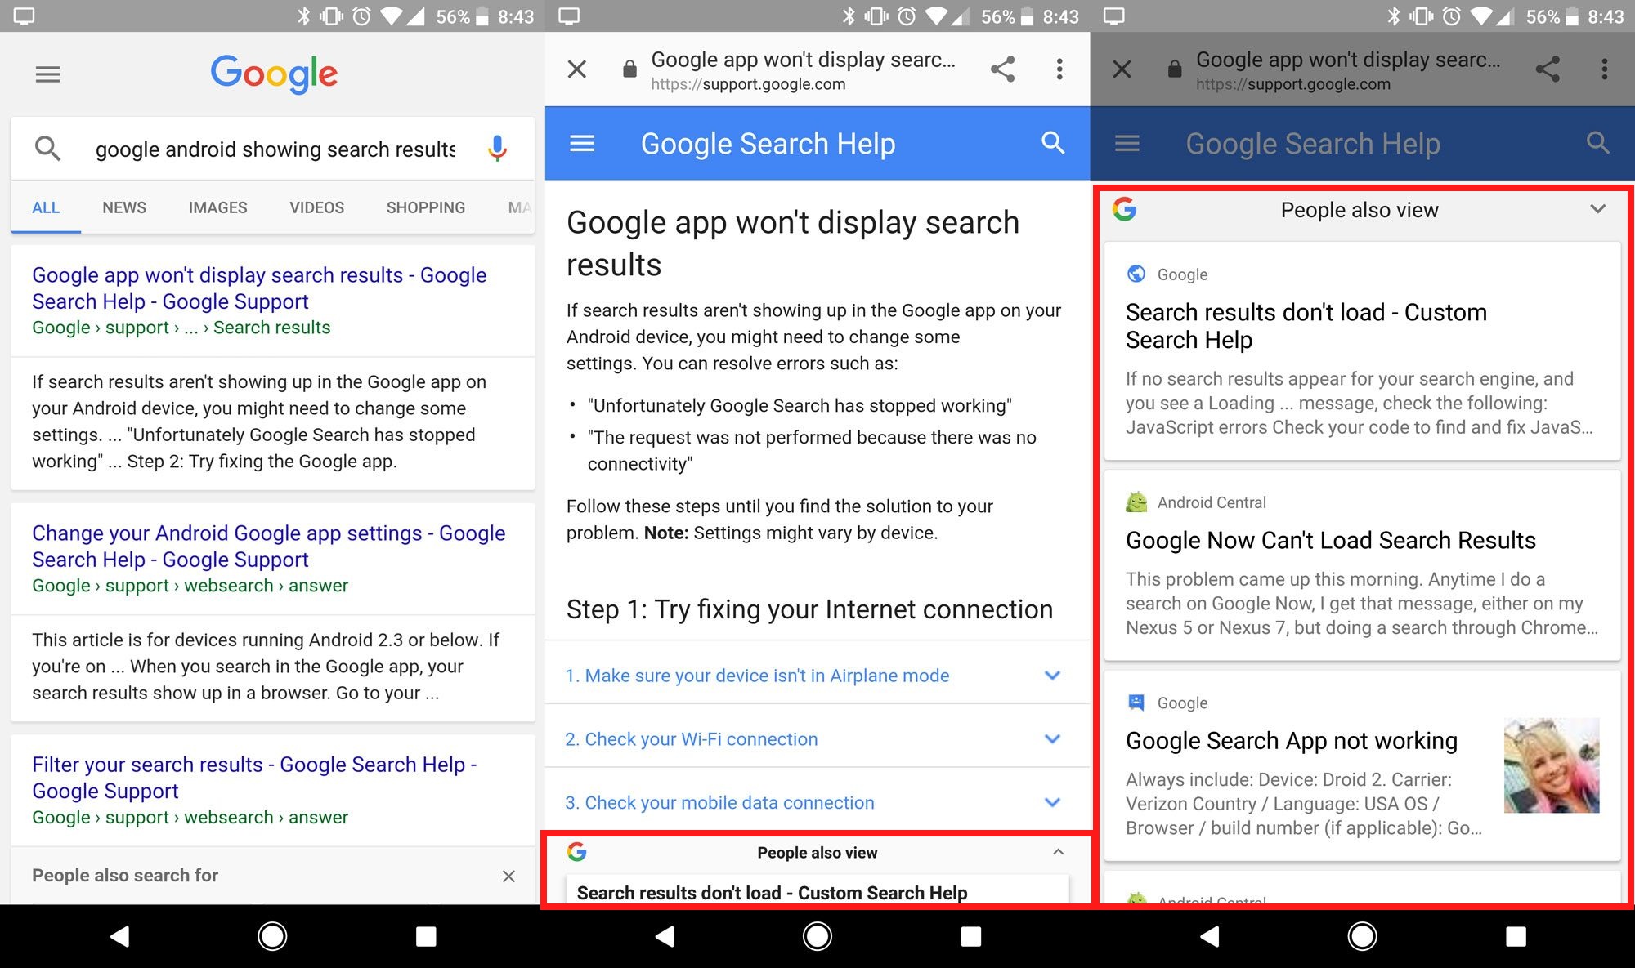The height and width of the screenshot is (968, 1635).
Task: Expand 'Check your mobile data connection' step
Action: click(817, 803)
